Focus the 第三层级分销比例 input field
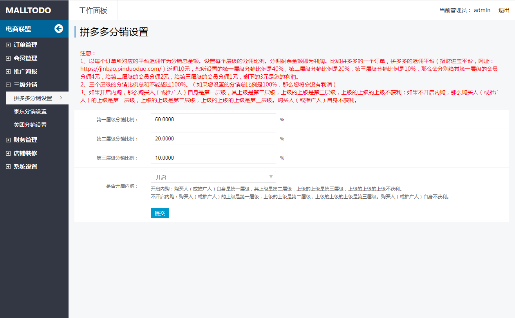The image size is (515, 318). pos(213,158)
